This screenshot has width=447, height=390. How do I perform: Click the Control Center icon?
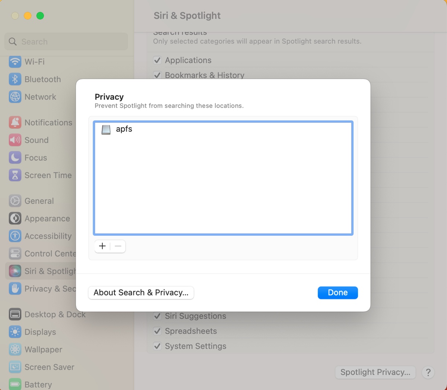pos(15,254)
